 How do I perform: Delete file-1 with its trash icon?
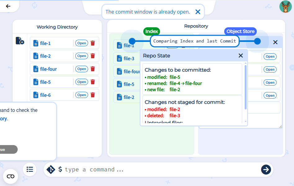pyautogui.click(x=93, y=43)
